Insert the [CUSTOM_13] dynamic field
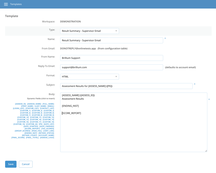This screenshot has height=173, width=216. (23, 119)
